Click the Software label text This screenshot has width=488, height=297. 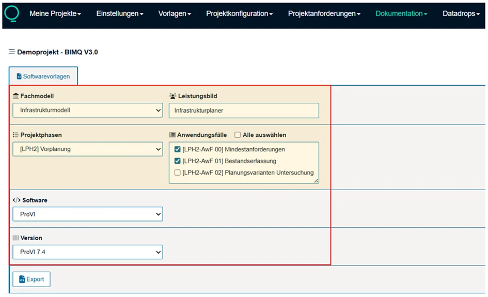[35, 200]
